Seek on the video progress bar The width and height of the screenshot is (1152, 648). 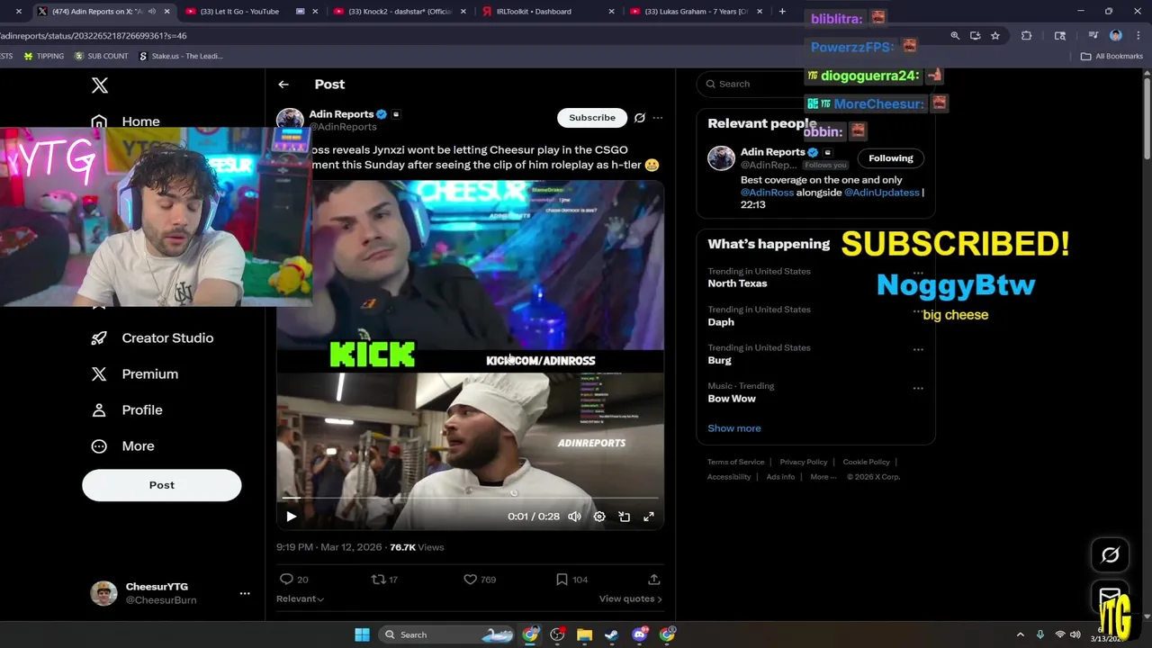coord(471,497)
